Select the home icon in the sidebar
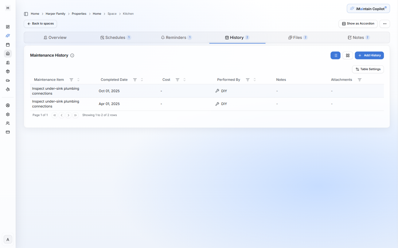Viewport: 398px width, 248px height. pos(8,54)
